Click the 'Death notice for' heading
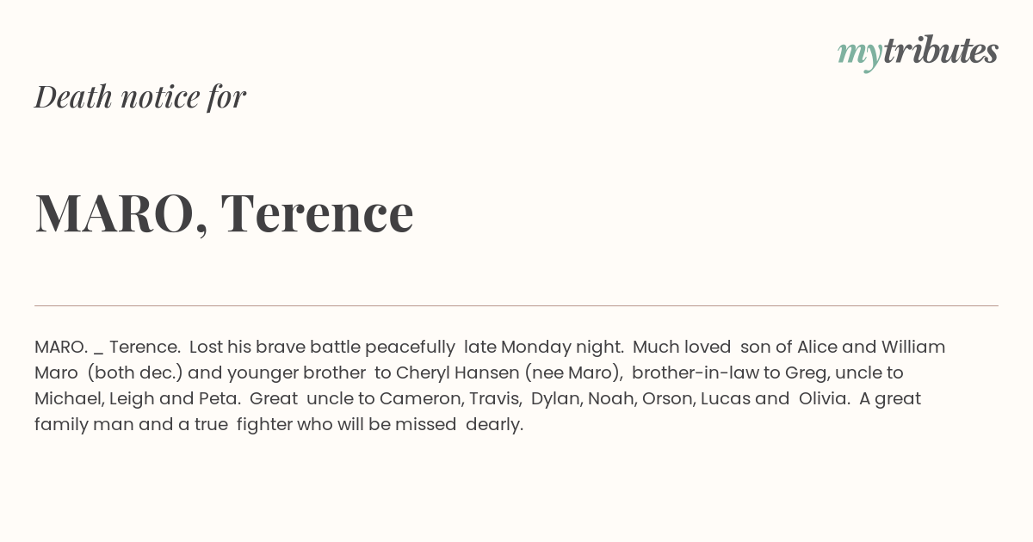 [140, 96]
